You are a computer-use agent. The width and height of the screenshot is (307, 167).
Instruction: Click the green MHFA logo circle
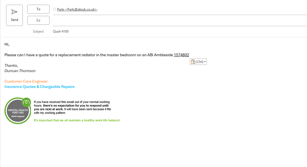pyautogui.click(x=26, y=102)
